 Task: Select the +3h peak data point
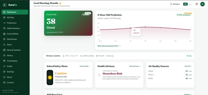coord(145,27)
